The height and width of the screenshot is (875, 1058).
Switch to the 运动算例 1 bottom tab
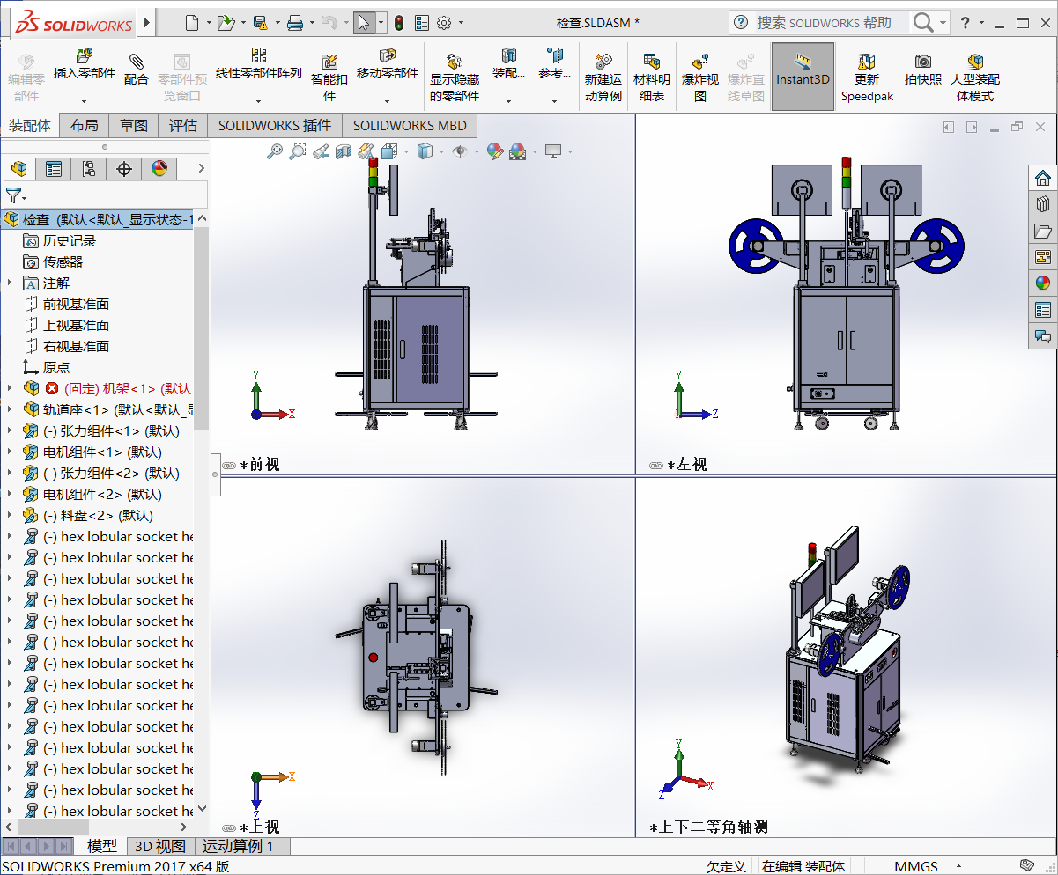click(238, 846)
